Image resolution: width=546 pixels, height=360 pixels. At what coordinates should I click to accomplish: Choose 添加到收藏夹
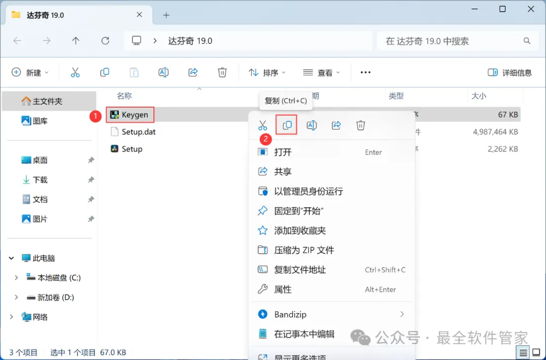(x=332, y=231)
